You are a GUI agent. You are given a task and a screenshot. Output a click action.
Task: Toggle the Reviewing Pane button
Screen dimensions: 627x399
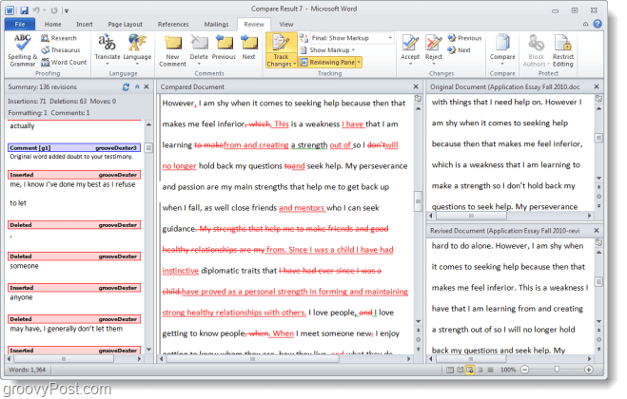[x=327, y=63]
